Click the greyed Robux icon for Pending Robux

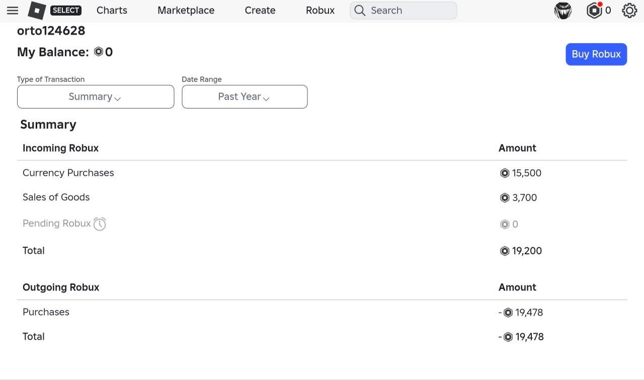point(505,225)
